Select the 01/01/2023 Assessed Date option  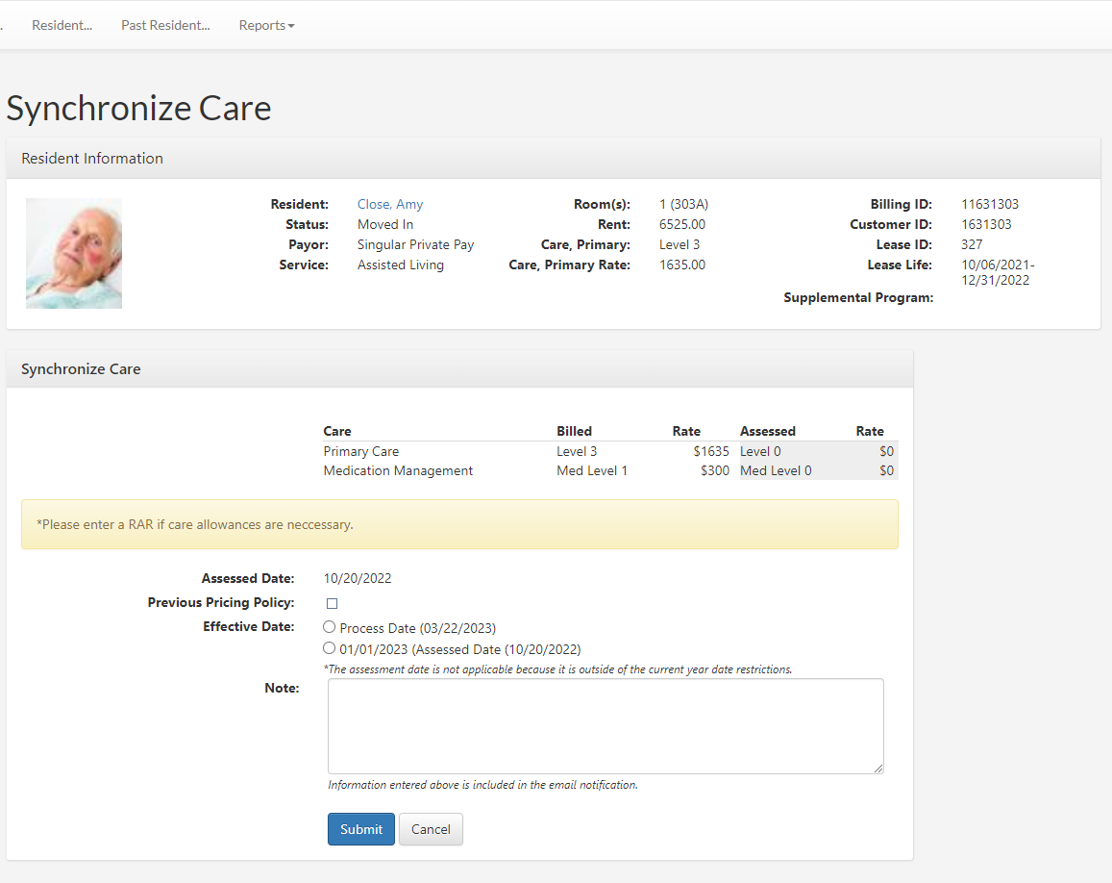pyautogui.click(x=329, y=648)
